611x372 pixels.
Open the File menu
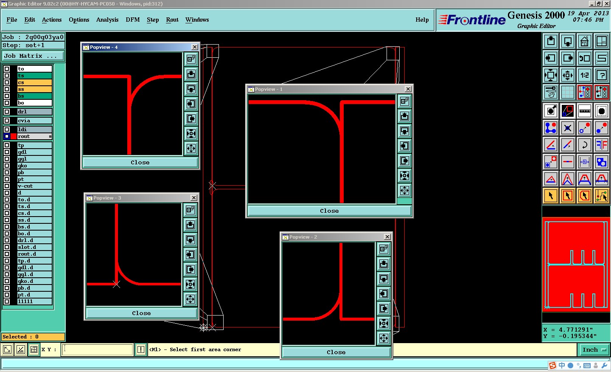[x=12, y=20]
